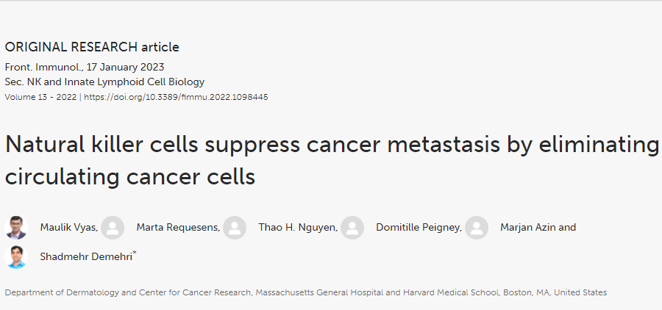Open Shadmehr Demehri profile photo
Screen dimensions: 662x310
[x=16, y=256]
